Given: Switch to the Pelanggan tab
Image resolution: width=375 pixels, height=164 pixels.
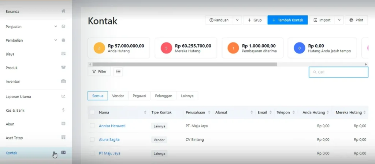Looking at the screenshot, I should [163, 96].
